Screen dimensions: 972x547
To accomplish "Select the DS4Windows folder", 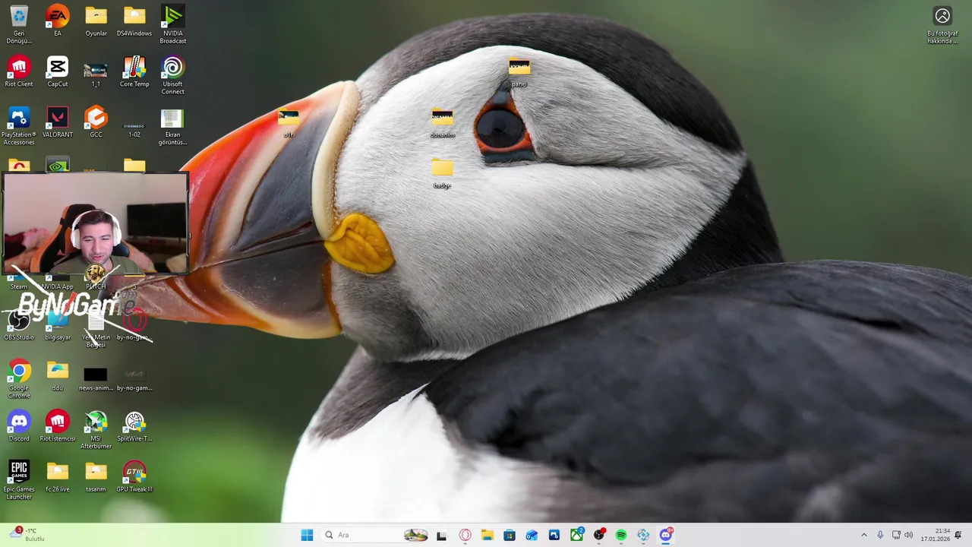I will coord(134,21).
